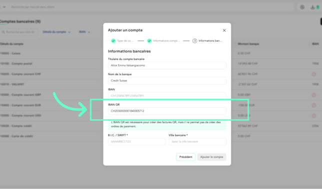Image resolution: width=322 pixels, height=189 pixels.
Task: Edit the Titulaire du compte bancaire field
Action: pyautogui.click(x=167, y=65)
